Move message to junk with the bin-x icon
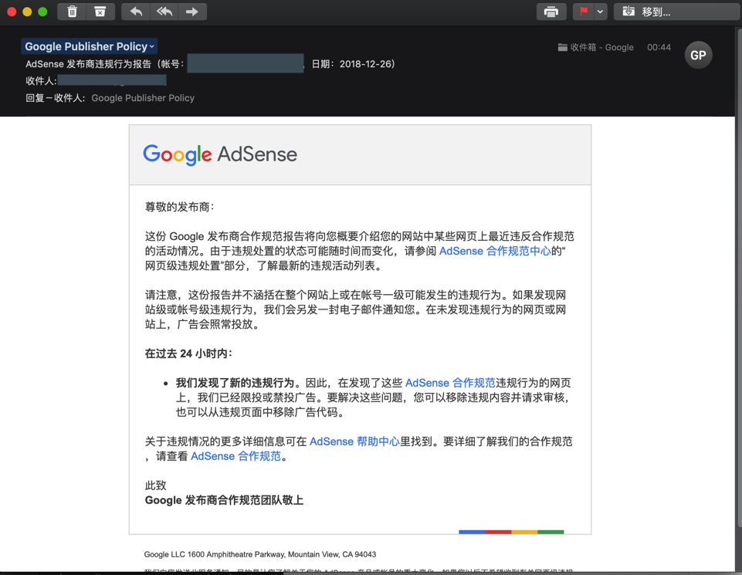 pos(100,12)
